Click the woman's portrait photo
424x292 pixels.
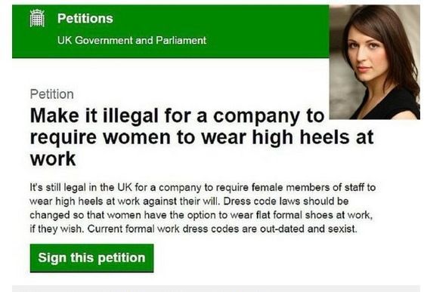[375, 62]
